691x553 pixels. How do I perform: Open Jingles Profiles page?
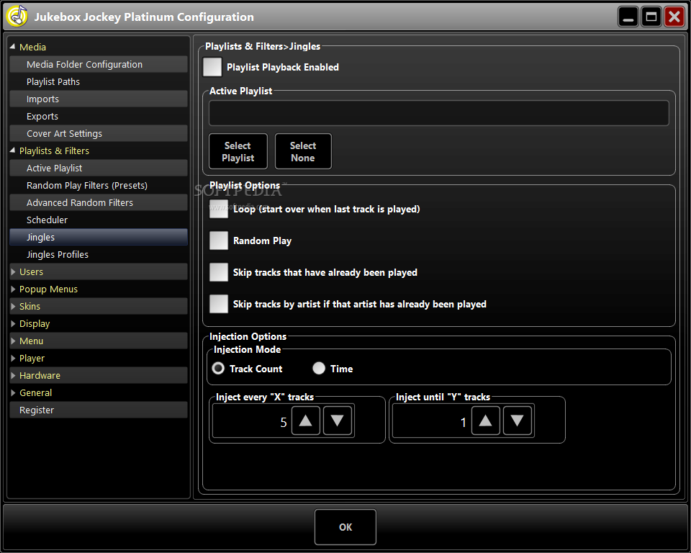pos(99,254)
